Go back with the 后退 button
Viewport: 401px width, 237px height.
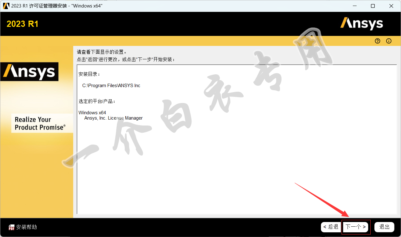tap(331, 227)
